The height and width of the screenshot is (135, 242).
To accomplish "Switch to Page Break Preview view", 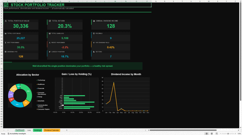I will click(x=217, y=134).
